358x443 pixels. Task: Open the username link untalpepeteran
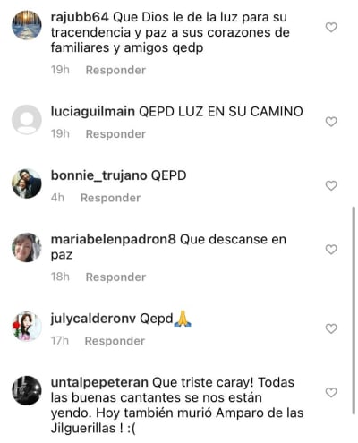coord(99,383)
